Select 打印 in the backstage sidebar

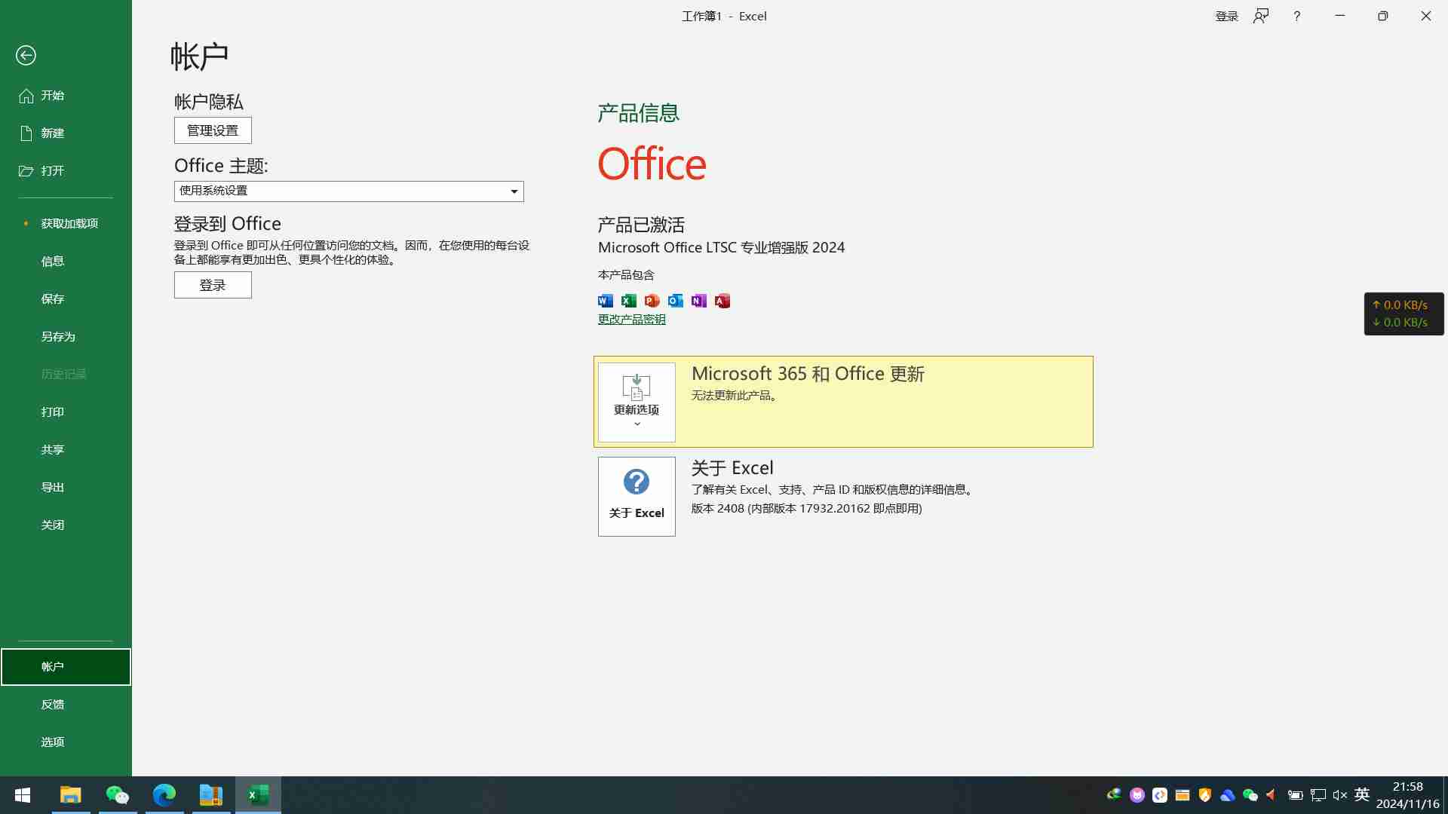point(53,412)
